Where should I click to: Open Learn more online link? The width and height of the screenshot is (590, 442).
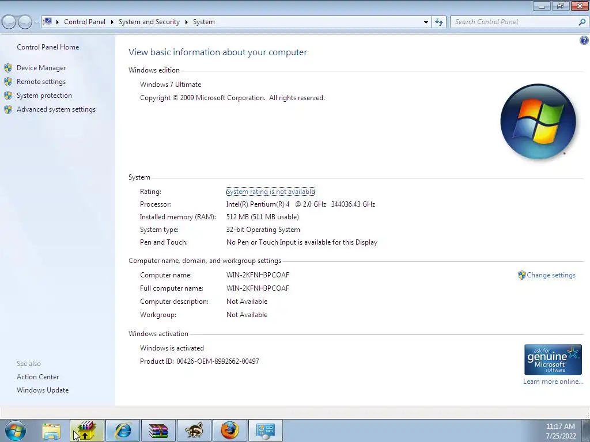point(553,382)
